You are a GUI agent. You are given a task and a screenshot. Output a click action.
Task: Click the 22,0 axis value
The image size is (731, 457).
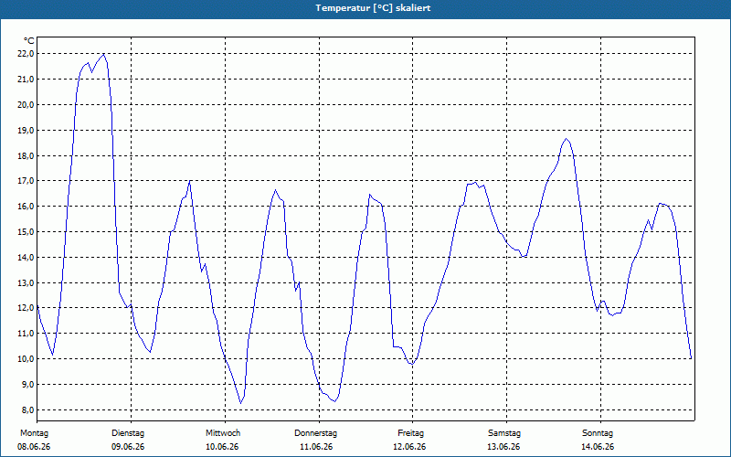click(x=26, y=54)
